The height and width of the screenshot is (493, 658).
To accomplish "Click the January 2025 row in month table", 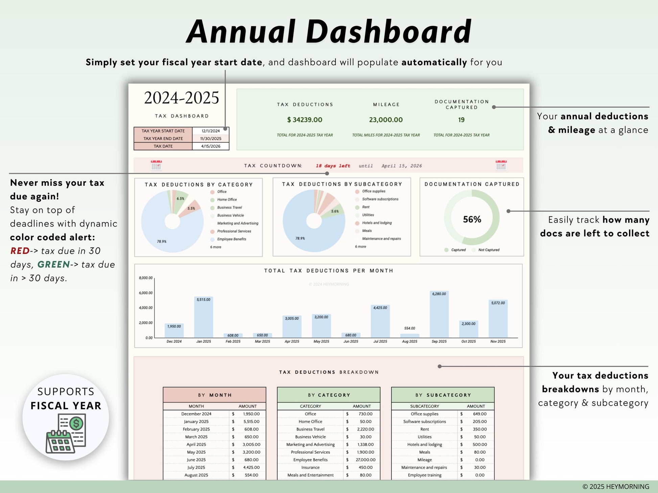I will (x=215, y=422).
